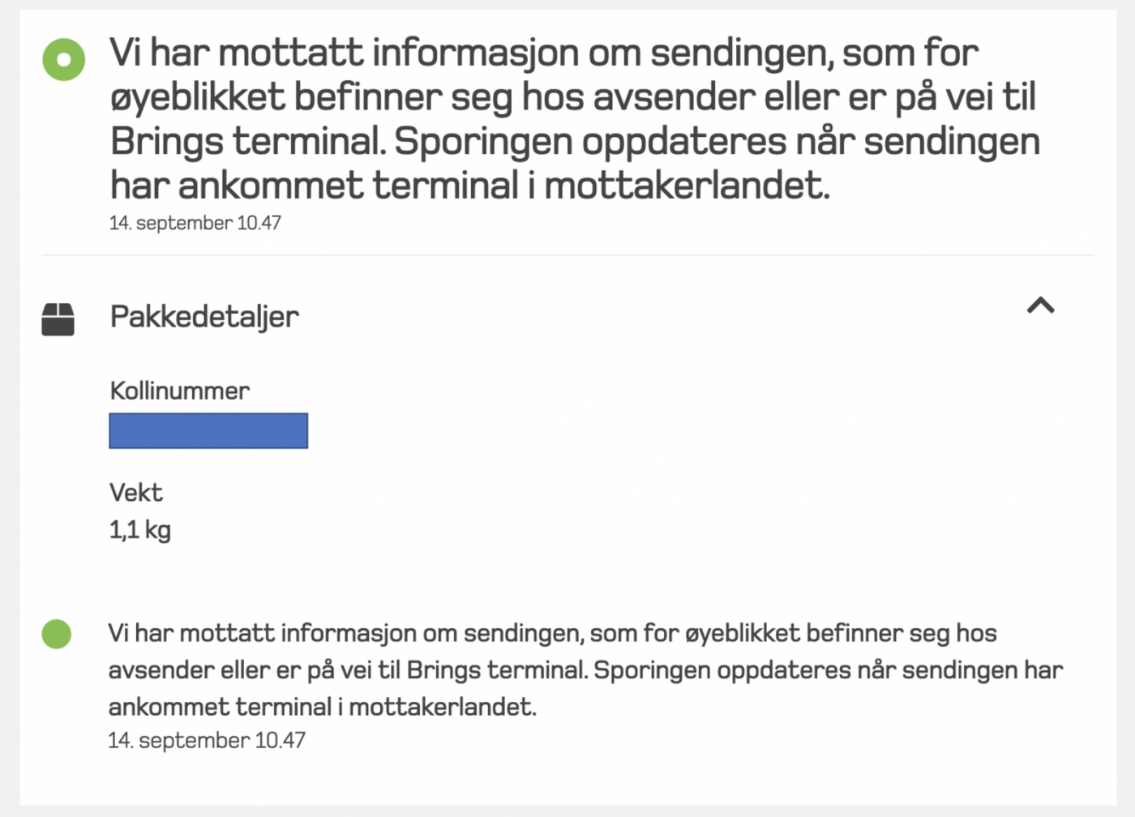Click the Pakkedetaljer section heading
The image size is (1135, 817).
click(x=204, y=317)
